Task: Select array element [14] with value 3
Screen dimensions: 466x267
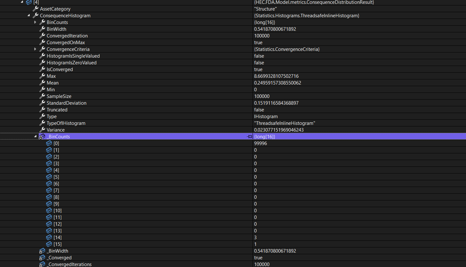Action: [x=57, y=237]
